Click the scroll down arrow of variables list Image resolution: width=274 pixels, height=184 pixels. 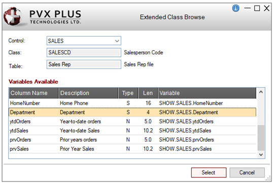(x=261, y=155)
